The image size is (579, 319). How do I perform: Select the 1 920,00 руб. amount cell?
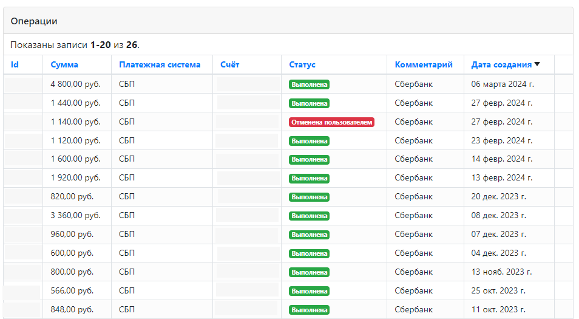tap(76, 178)
